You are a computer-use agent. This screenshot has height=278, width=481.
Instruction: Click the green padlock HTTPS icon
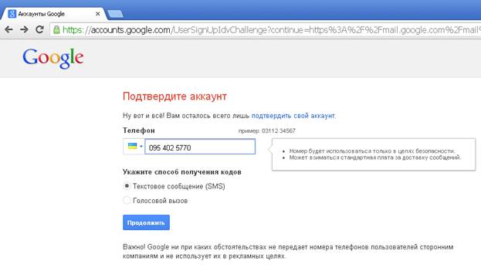coord(56,30)
